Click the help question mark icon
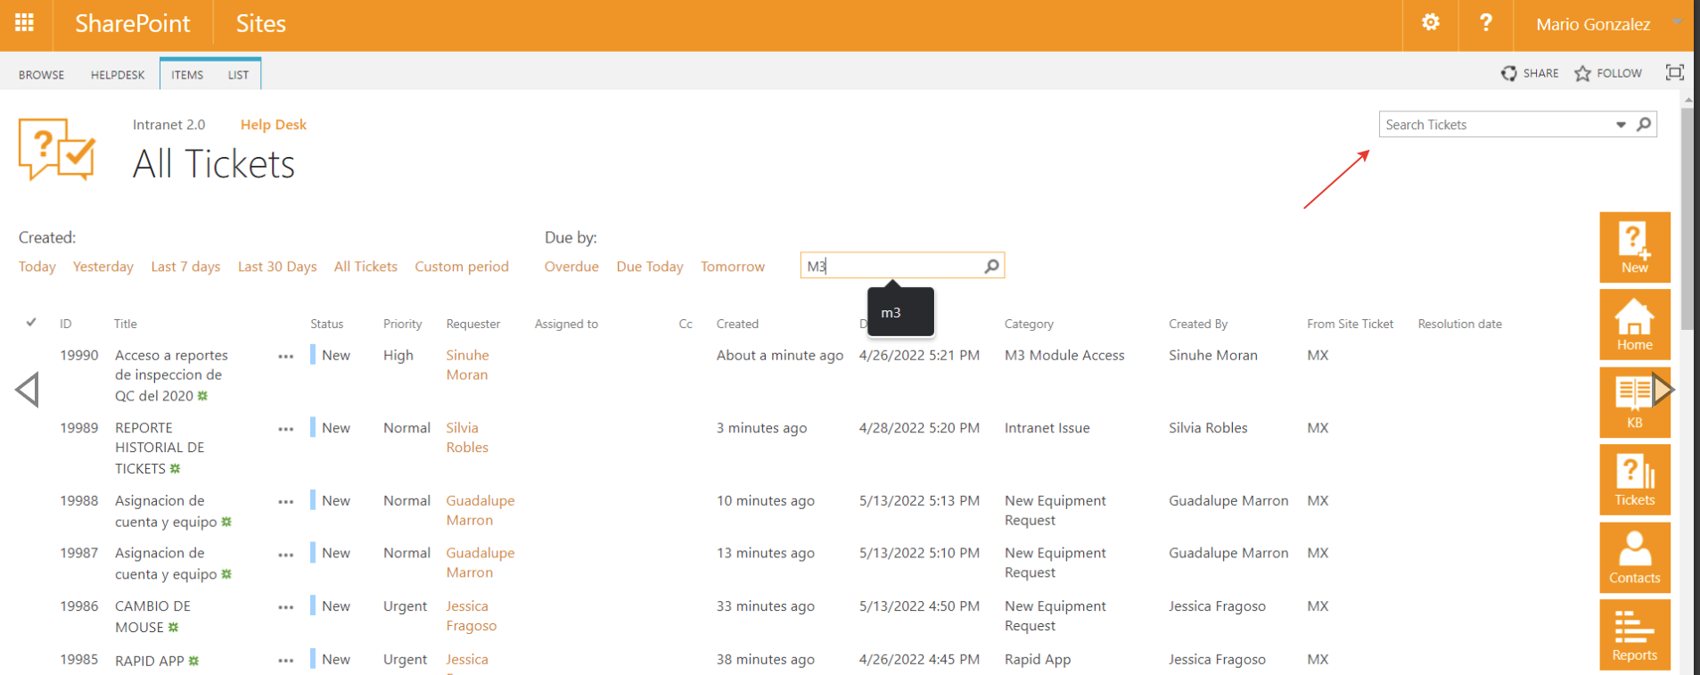 (1485, 23)
